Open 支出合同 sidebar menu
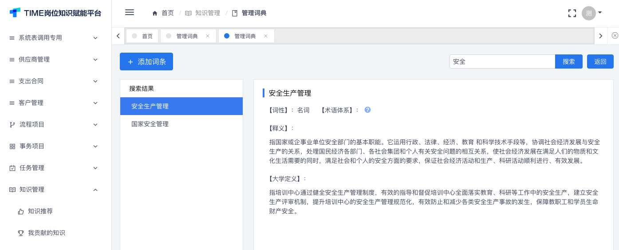Viewport: 619px width, 250px height. 55,81
